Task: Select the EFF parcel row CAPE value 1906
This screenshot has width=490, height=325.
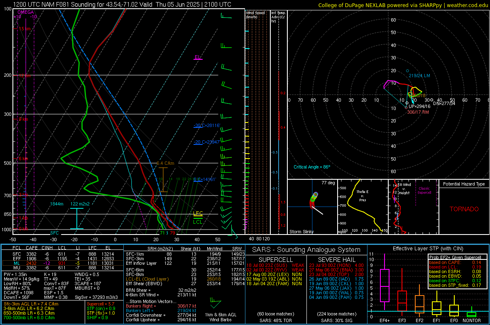Action: (x=31, y=259)
